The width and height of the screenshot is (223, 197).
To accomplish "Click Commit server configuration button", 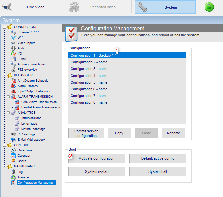I will [86, 133].
